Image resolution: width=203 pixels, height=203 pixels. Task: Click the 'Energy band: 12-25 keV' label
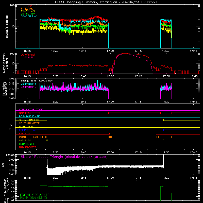point(37,81)
